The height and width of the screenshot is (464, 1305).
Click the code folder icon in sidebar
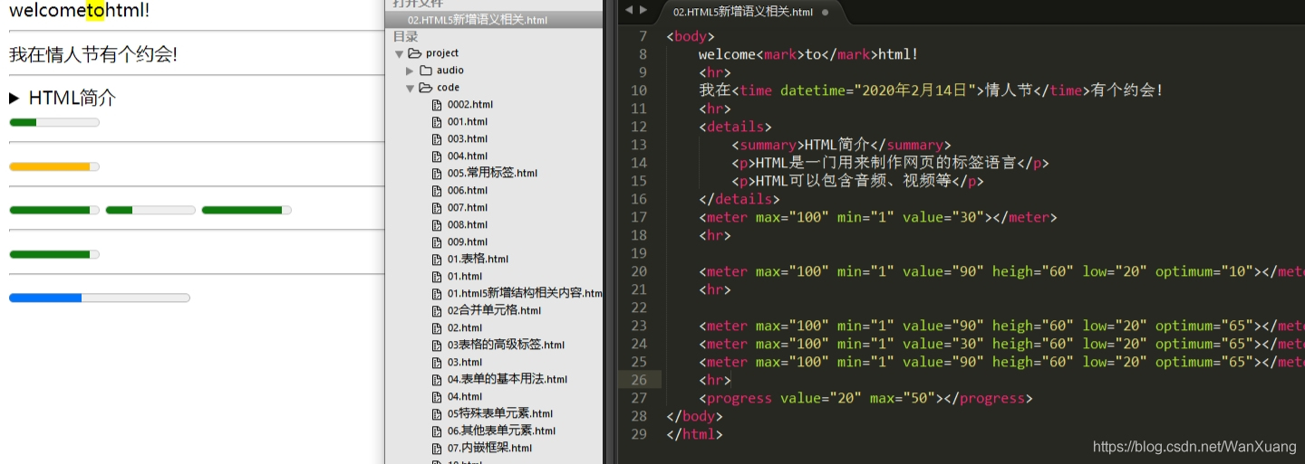425,88
